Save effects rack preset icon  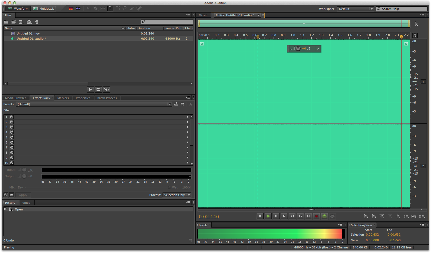176,104
